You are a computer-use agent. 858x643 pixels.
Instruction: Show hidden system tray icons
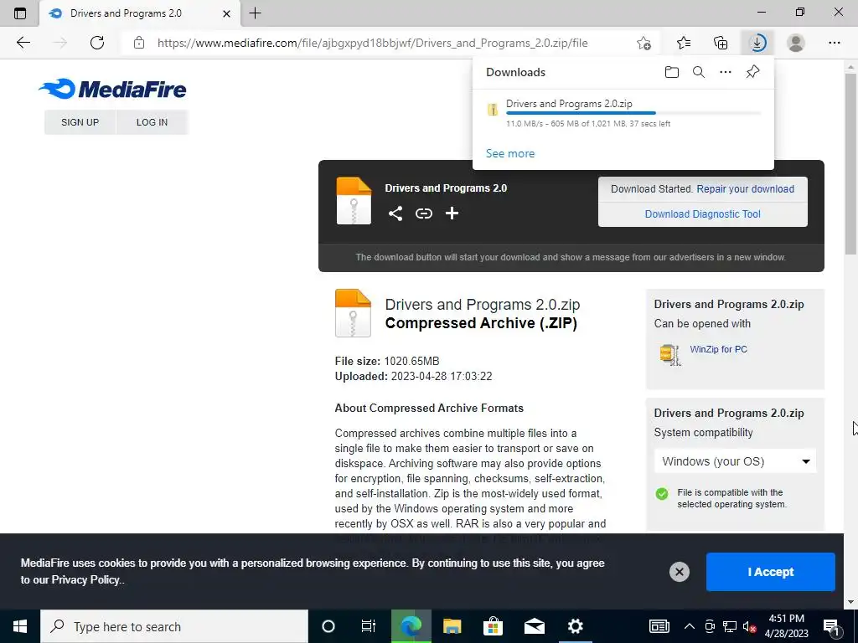click(x=690, y=626)
